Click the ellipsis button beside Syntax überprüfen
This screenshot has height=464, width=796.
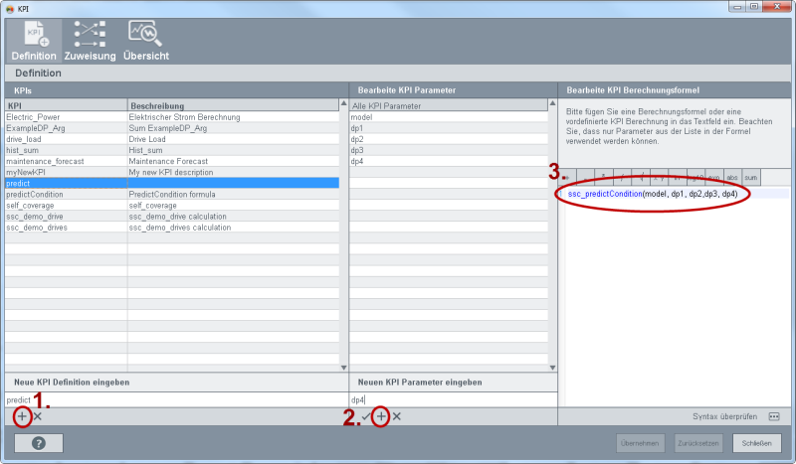tap(773, 416)
